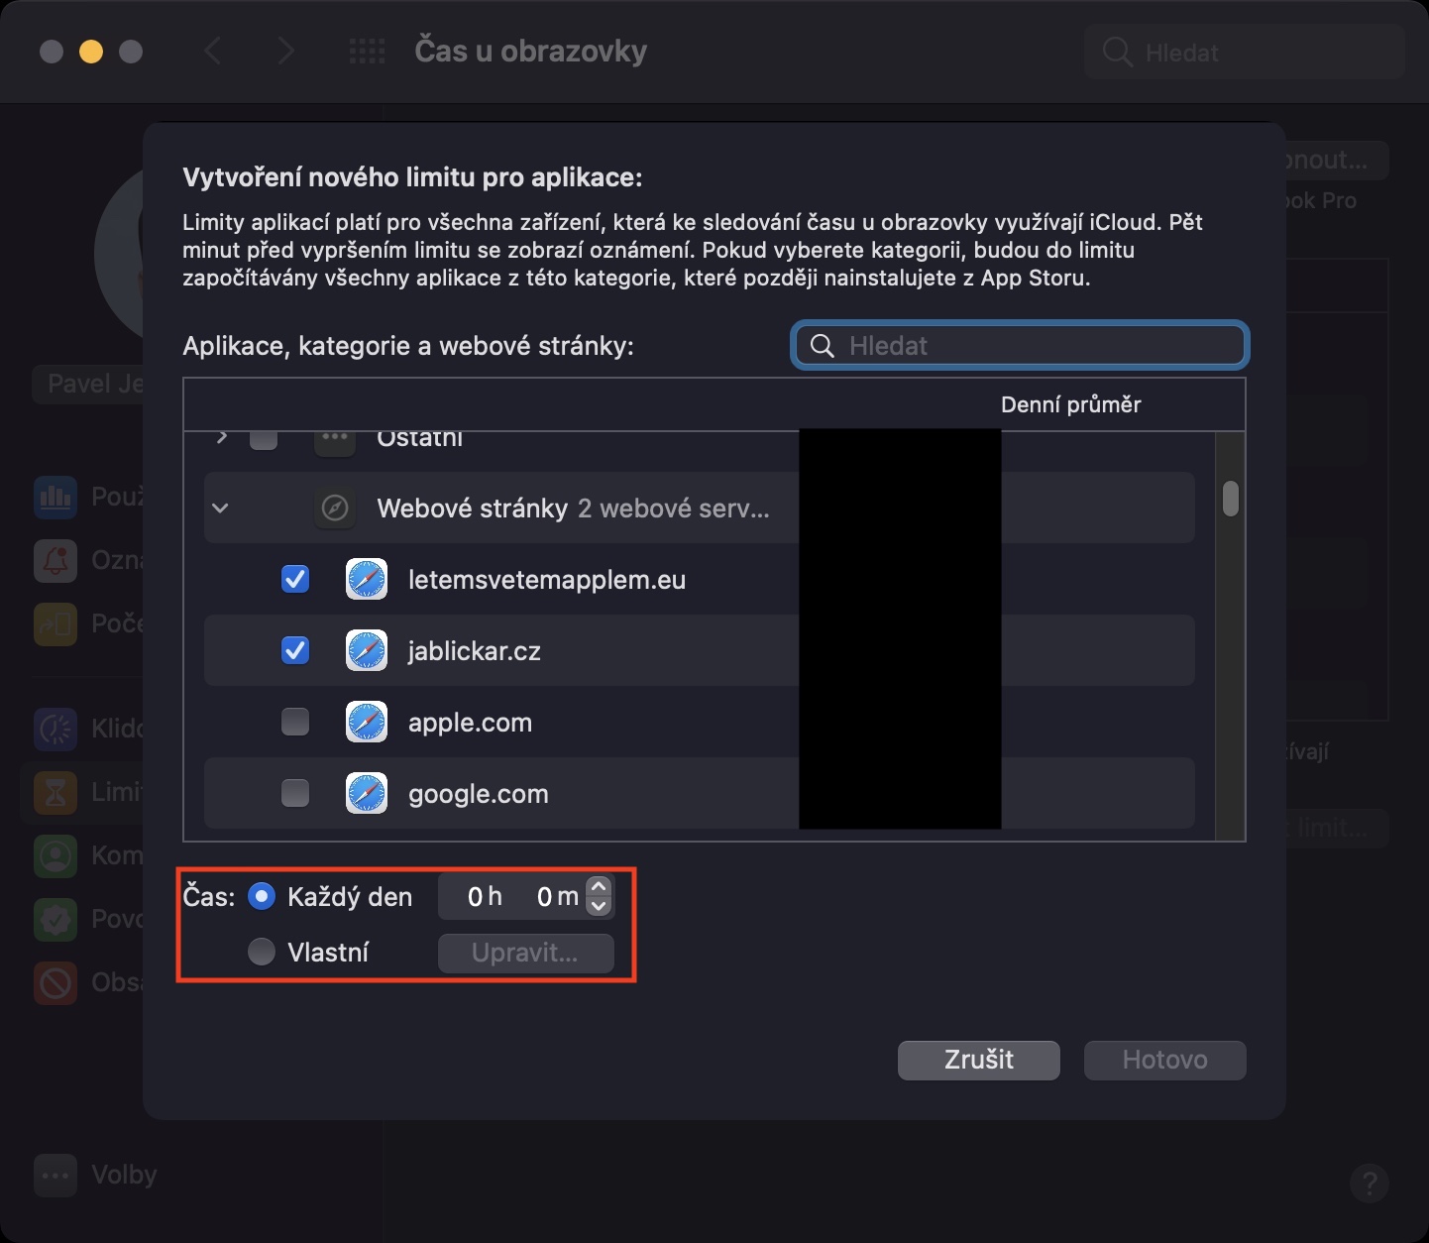This screenshot has width=1429, height=1243.
Task: Click the Volby options icon in sidebar
Action: (55, 1176)
